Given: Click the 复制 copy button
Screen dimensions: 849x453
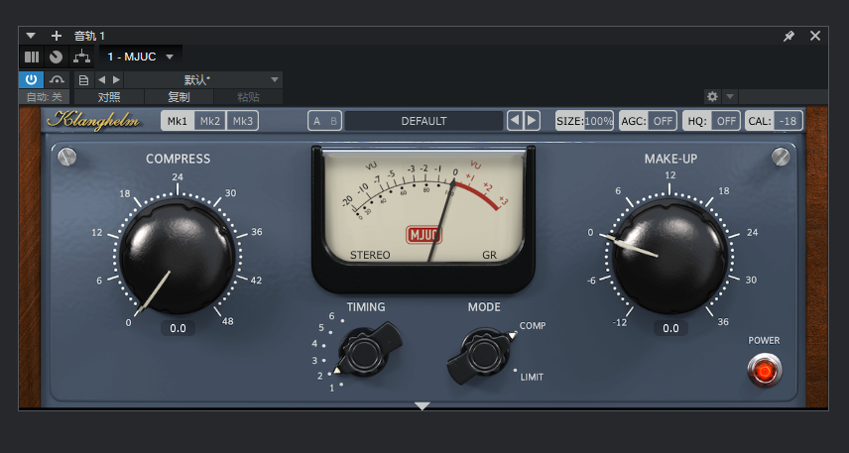Looking at the screenshot, I should (179, 97).
